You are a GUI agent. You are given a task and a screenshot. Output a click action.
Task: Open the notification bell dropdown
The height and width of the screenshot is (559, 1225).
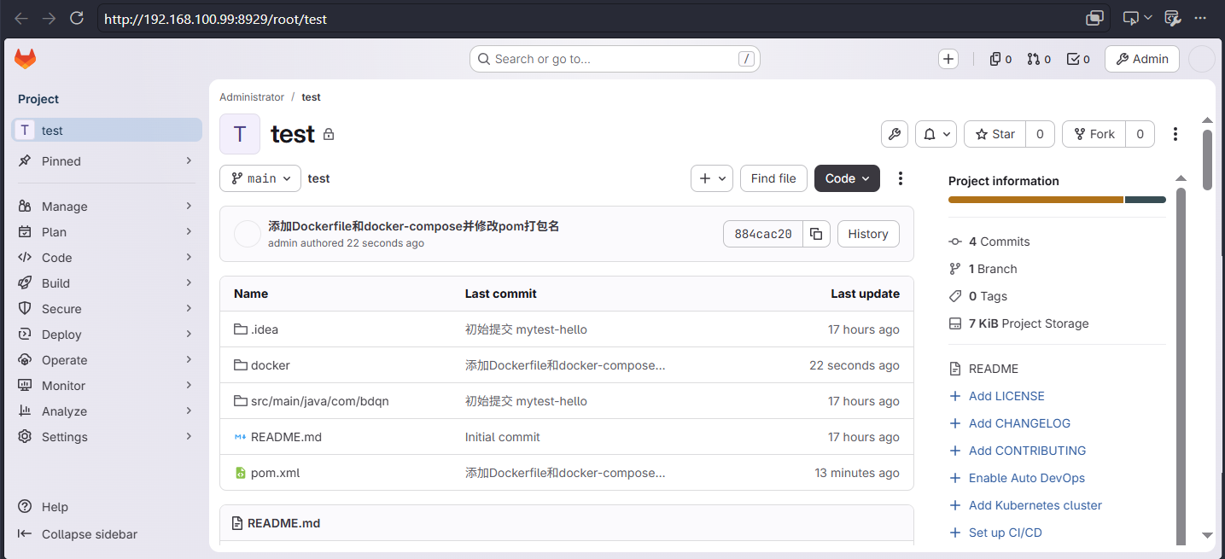point(936,134)
